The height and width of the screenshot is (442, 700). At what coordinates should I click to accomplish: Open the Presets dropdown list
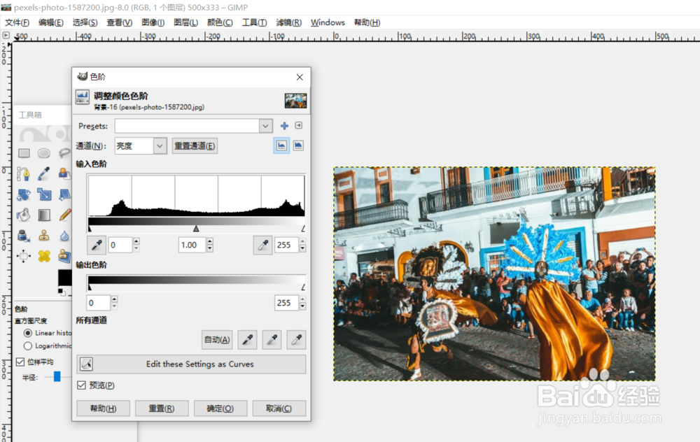[x=265, y=126]
